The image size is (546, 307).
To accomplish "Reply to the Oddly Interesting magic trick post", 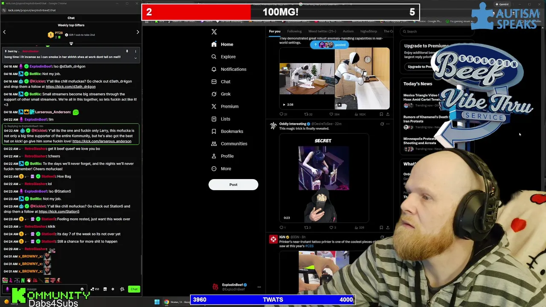I will tap(282, 227).
